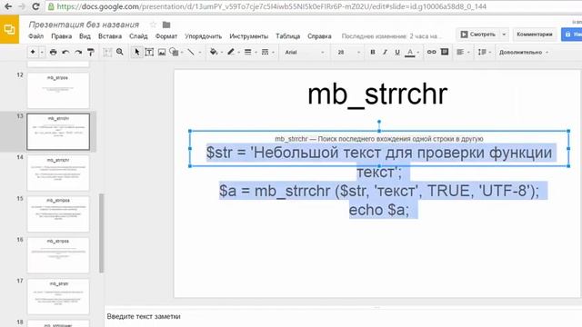The image size is (582, 327).
Task: Open the Line weight options
Action: (x=248, y=53)
